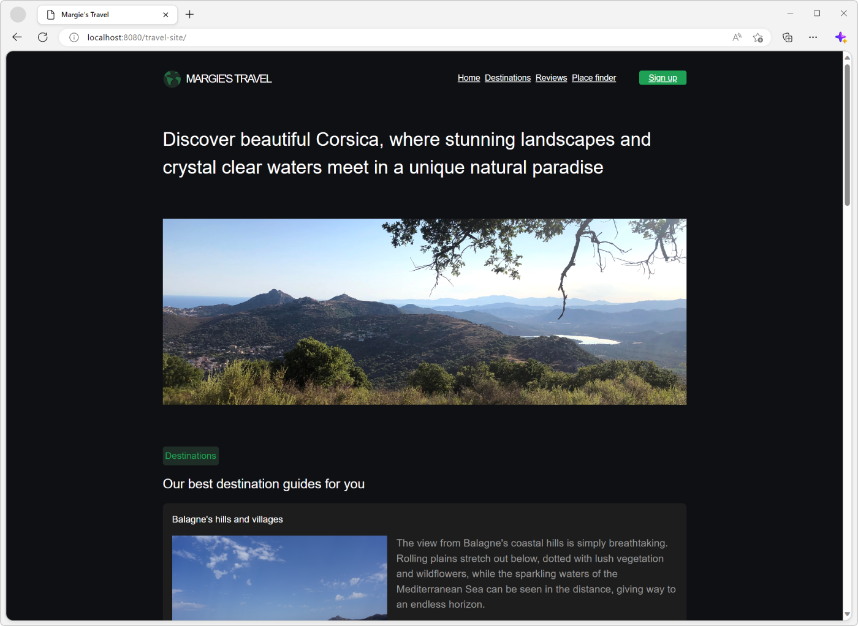The image size is (858, 626).
Task: Open a new browser tab
Action: (189, 14)
